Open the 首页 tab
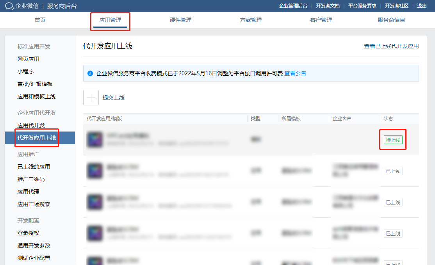The height and width of the screenshot is (265, 435). pyautogui.click(x=40, y=20)
